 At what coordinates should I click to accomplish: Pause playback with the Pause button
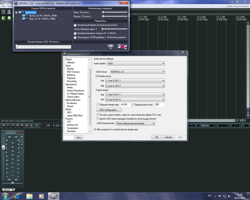pyautogui.click(x=13, y=125)
